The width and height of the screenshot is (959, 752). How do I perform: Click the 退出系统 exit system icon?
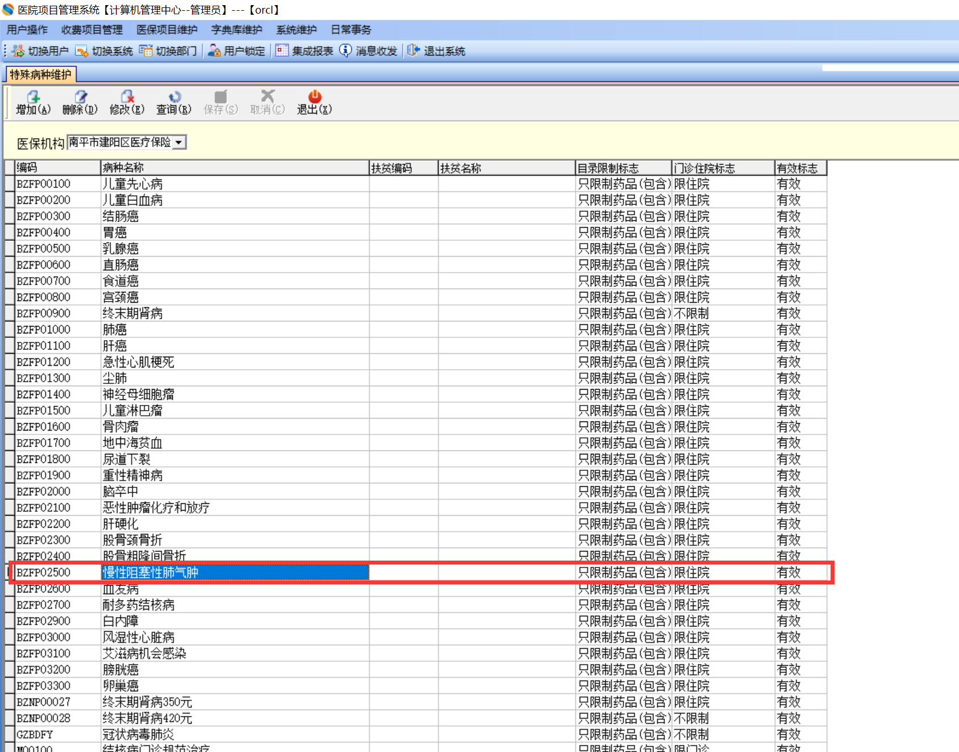click(x=414, y=51)
